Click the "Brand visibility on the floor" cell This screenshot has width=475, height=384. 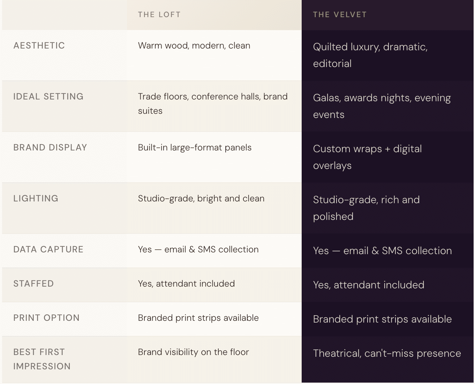click(x=193, y=352)
